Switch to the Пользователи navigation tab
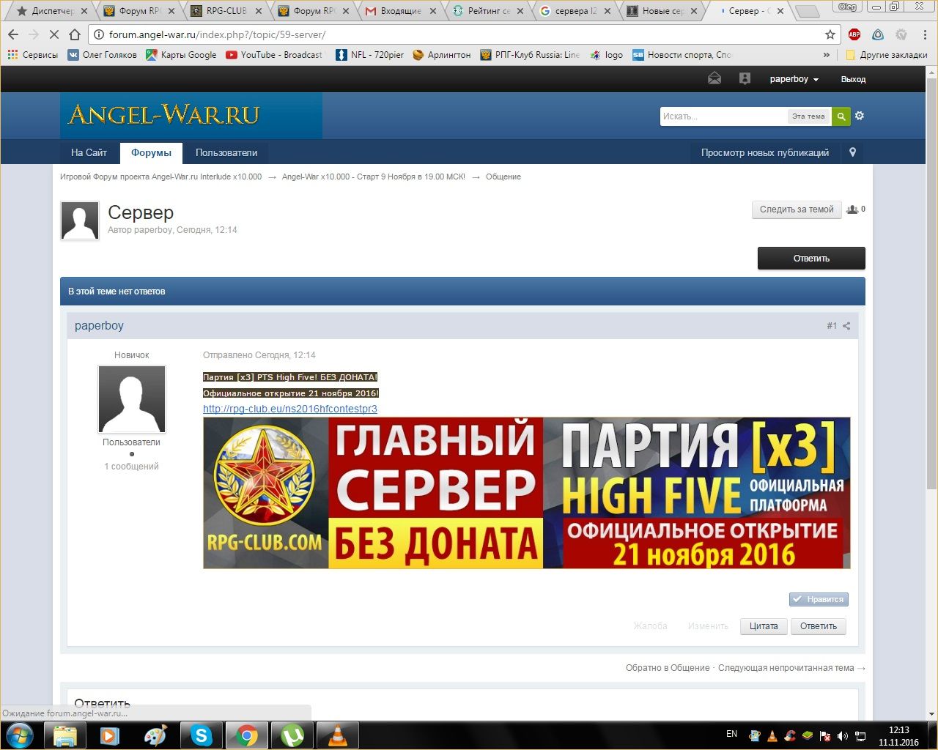 point(226,152)
